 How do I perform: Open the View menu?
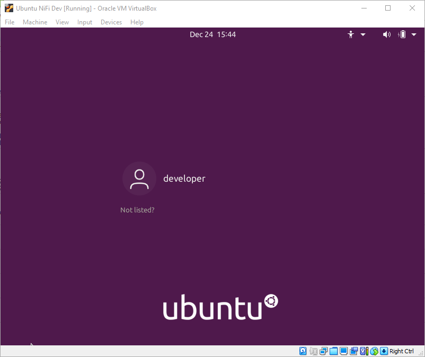click(x=63, y=22)
